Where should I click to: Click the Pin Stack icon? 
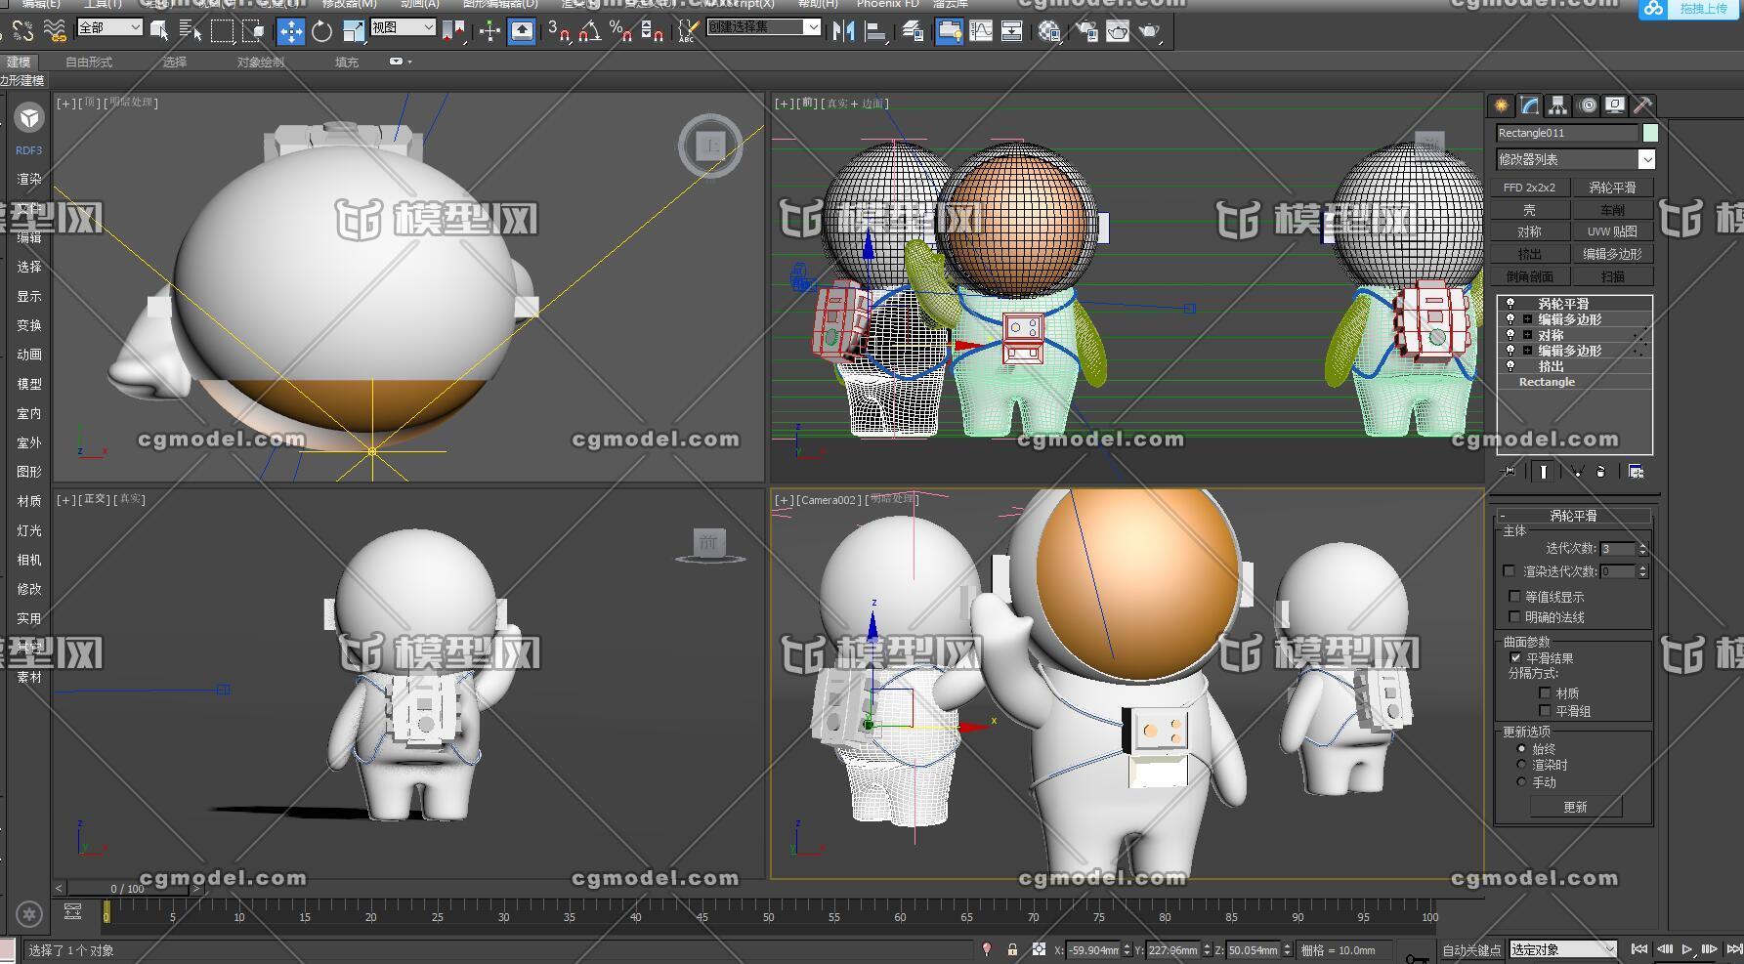[x=1510, y=472]
